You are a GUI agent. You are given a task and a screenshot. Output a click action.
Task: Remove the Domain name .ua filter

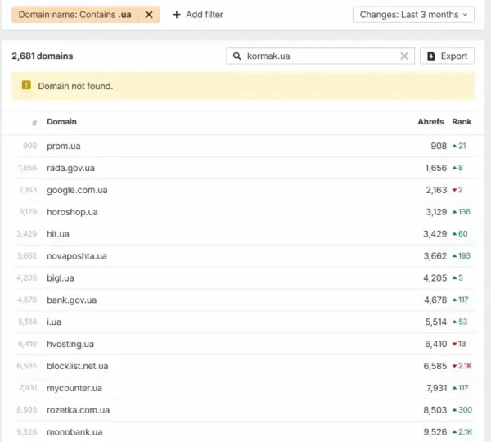point(148,15)
